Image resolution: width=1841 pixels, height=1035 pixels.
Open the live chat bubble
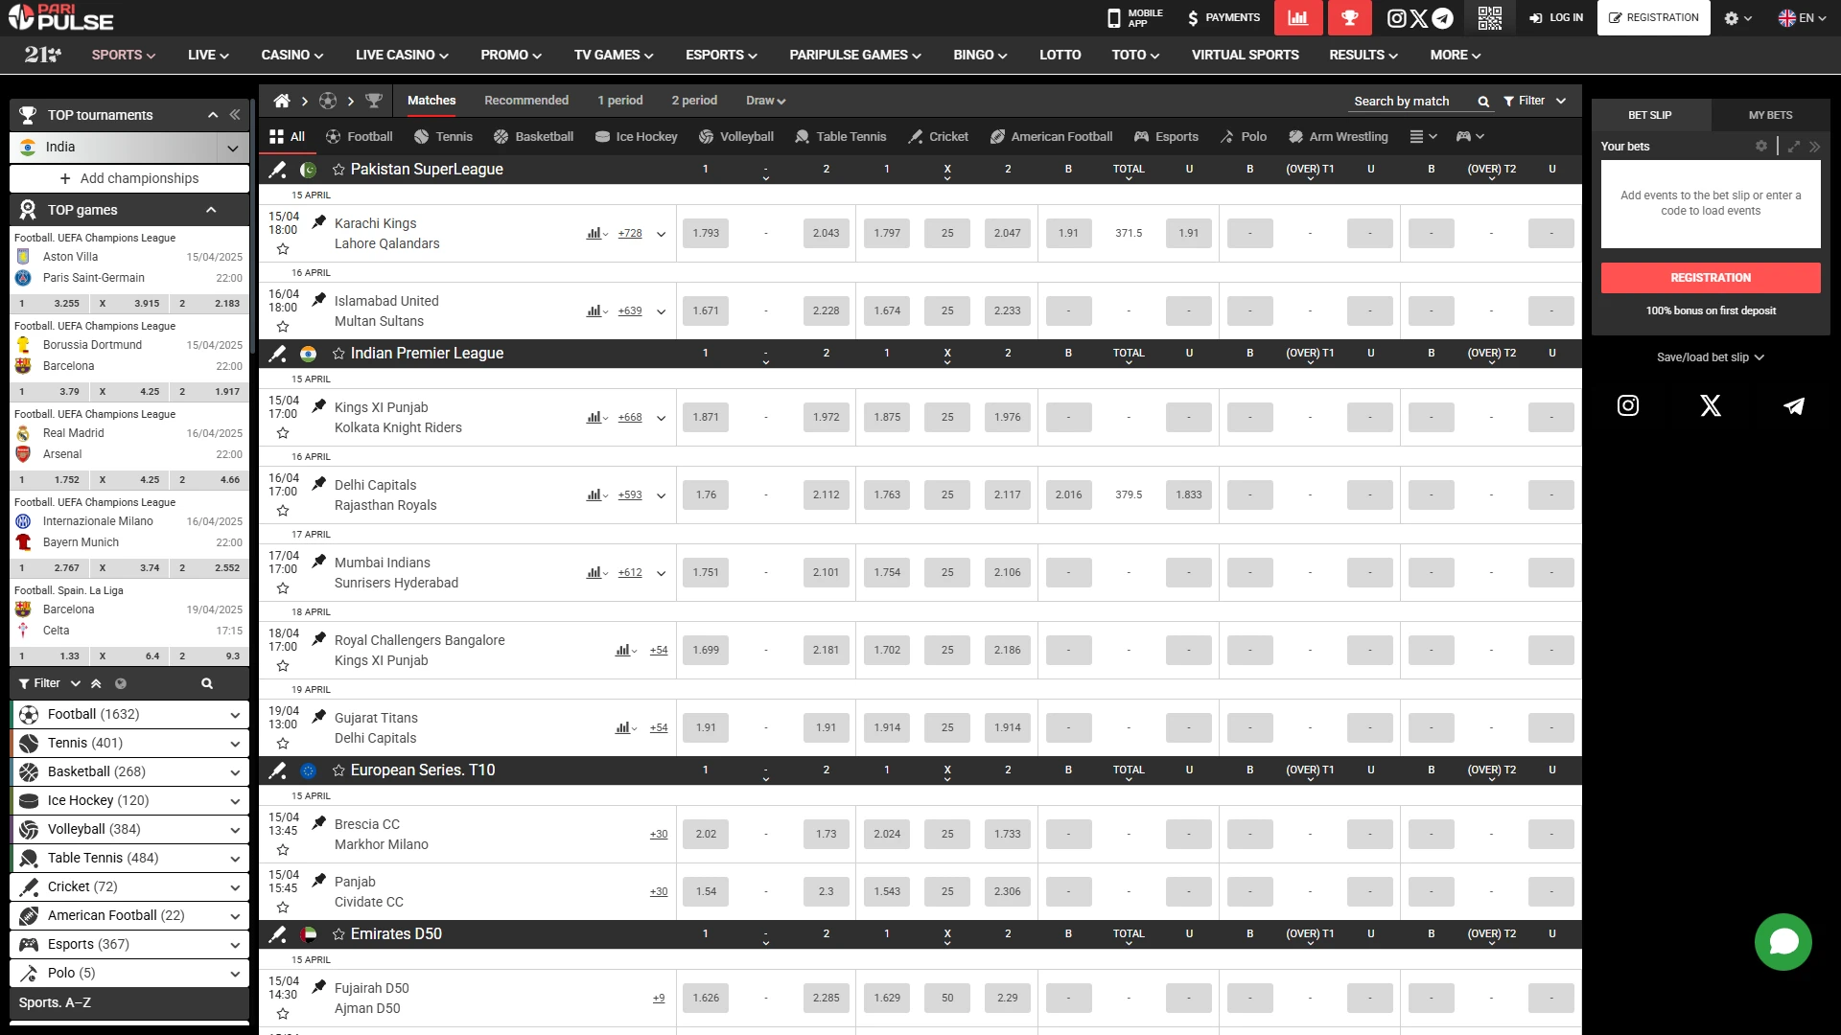point(1783,942)
